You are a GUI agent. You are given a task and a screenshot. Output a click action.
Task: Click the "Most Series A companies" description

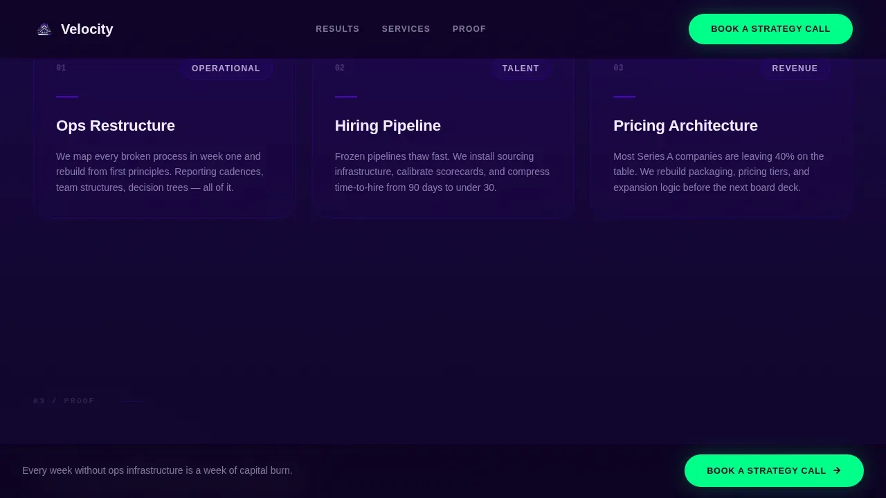[718, 172]
